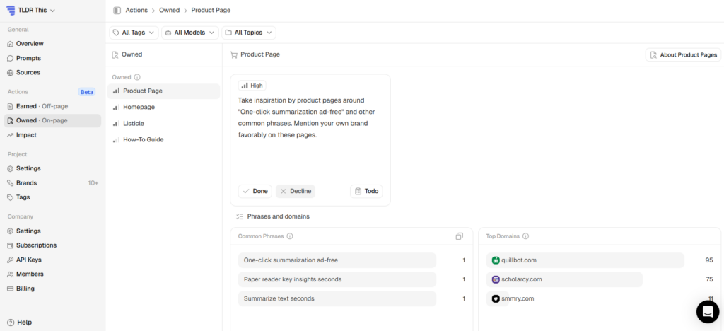Decline the product page recommendation
Viewport: 724px width, 331px height.
[296, 191]
